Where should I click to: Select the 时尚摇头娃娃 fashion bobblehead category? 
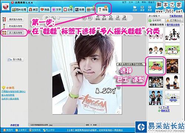click(16, 26)
